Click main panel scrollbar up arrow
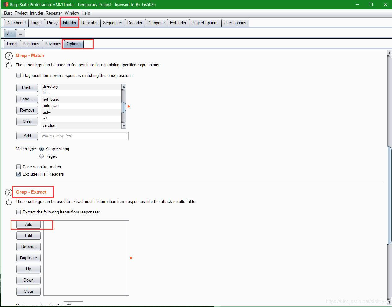This screenshot has height=307, width=392. pyautogui.click(x=389, y=53)
